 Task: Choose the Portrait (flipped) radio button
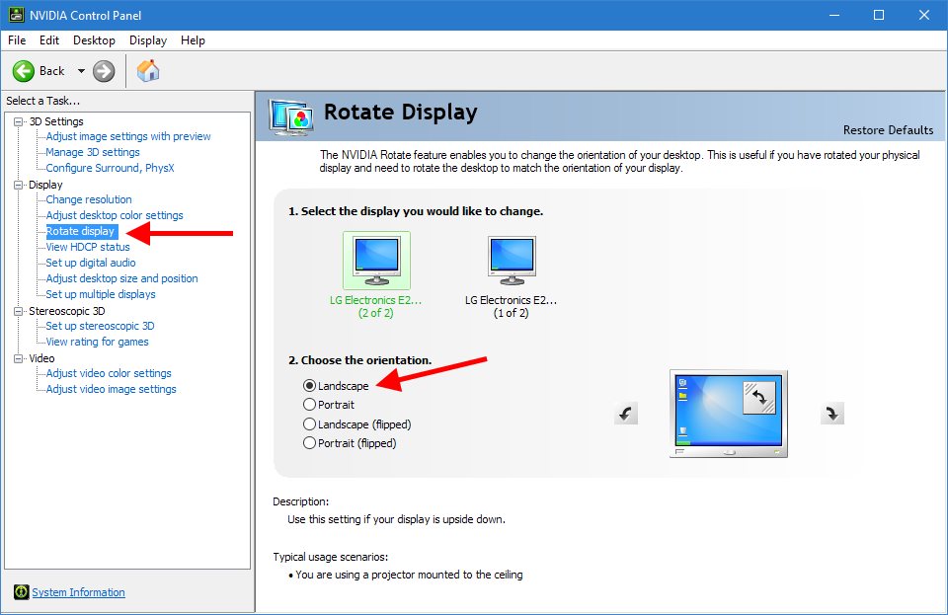(x=309, y=443)
